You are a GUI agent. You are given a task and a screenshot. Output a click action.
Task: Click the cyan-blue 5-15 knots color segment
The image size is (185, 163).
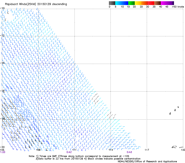tap(122, 3)
